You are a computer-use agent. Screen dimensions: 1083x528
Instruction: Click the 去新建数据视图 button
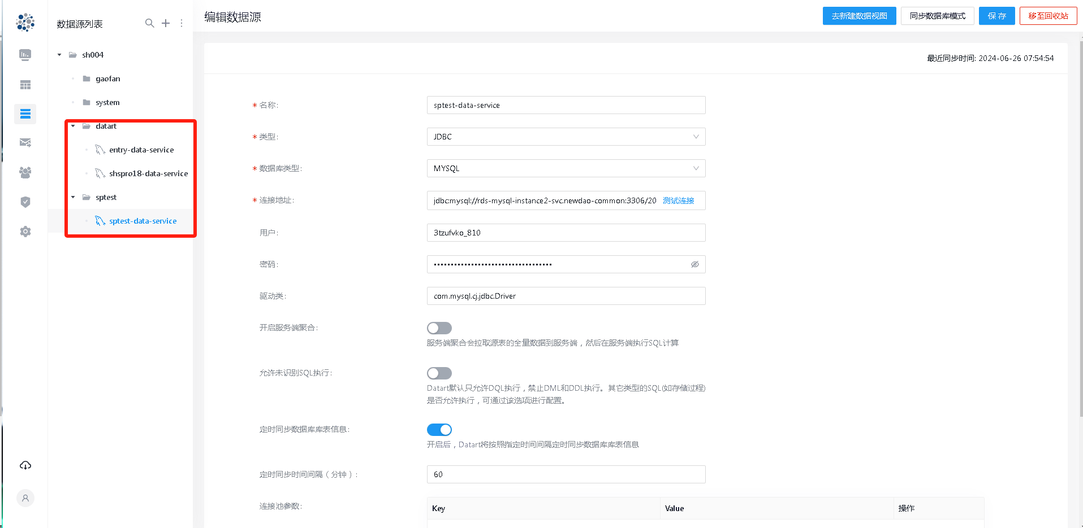pyautogui.click(x=859, y=16)
